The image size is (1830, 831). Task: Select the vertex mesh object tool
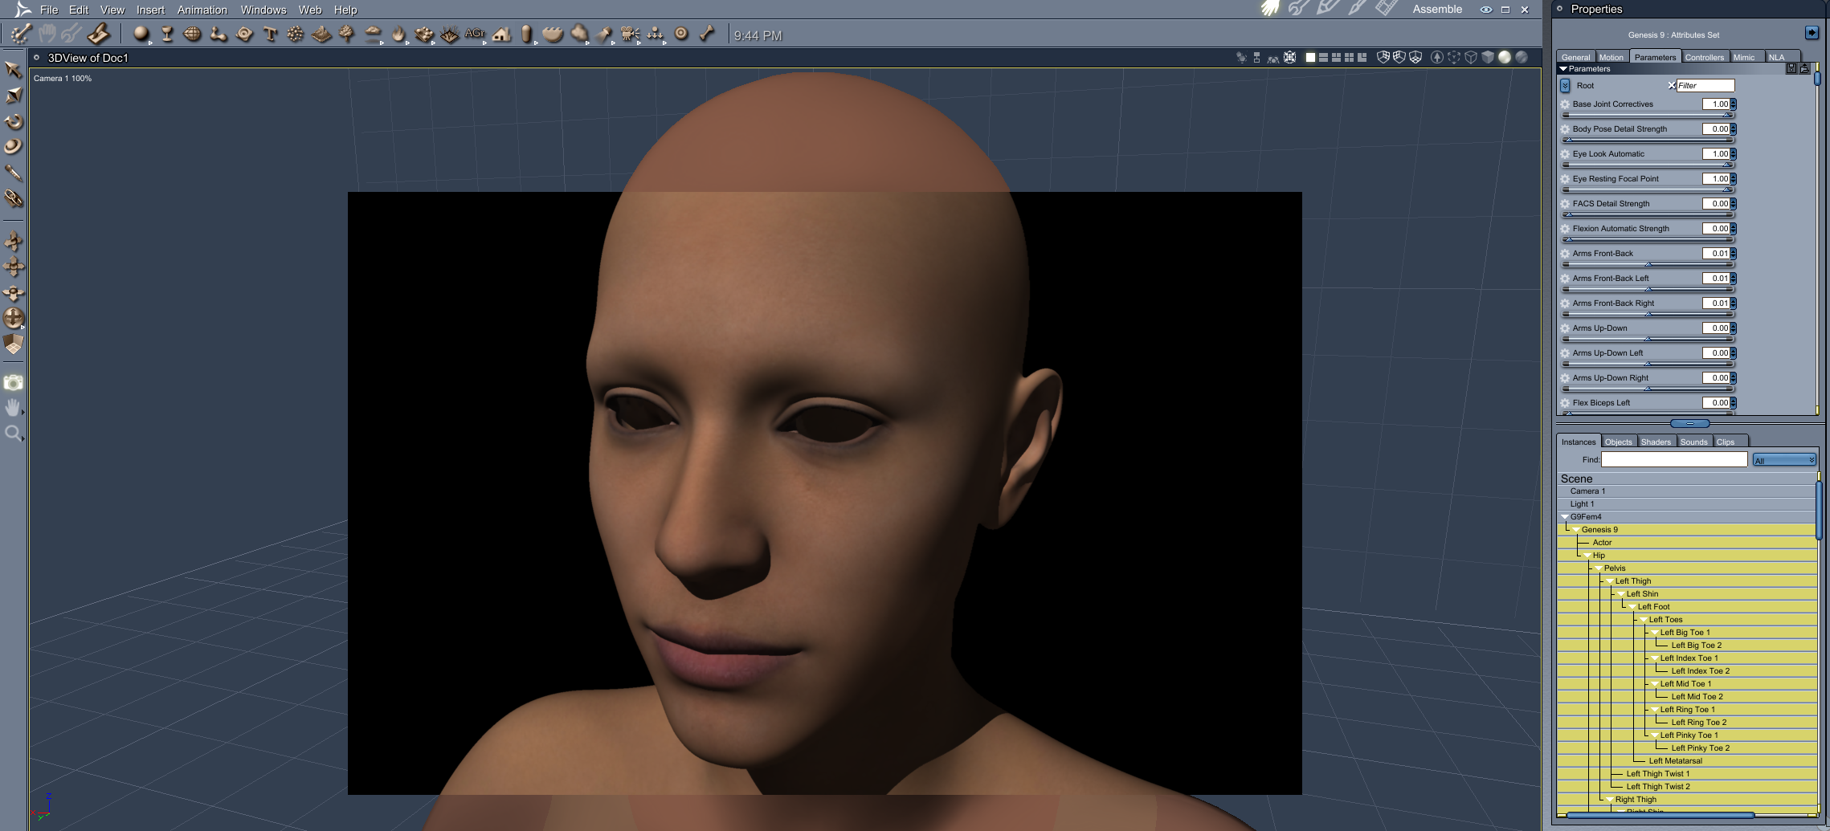(x=193, y=35)
